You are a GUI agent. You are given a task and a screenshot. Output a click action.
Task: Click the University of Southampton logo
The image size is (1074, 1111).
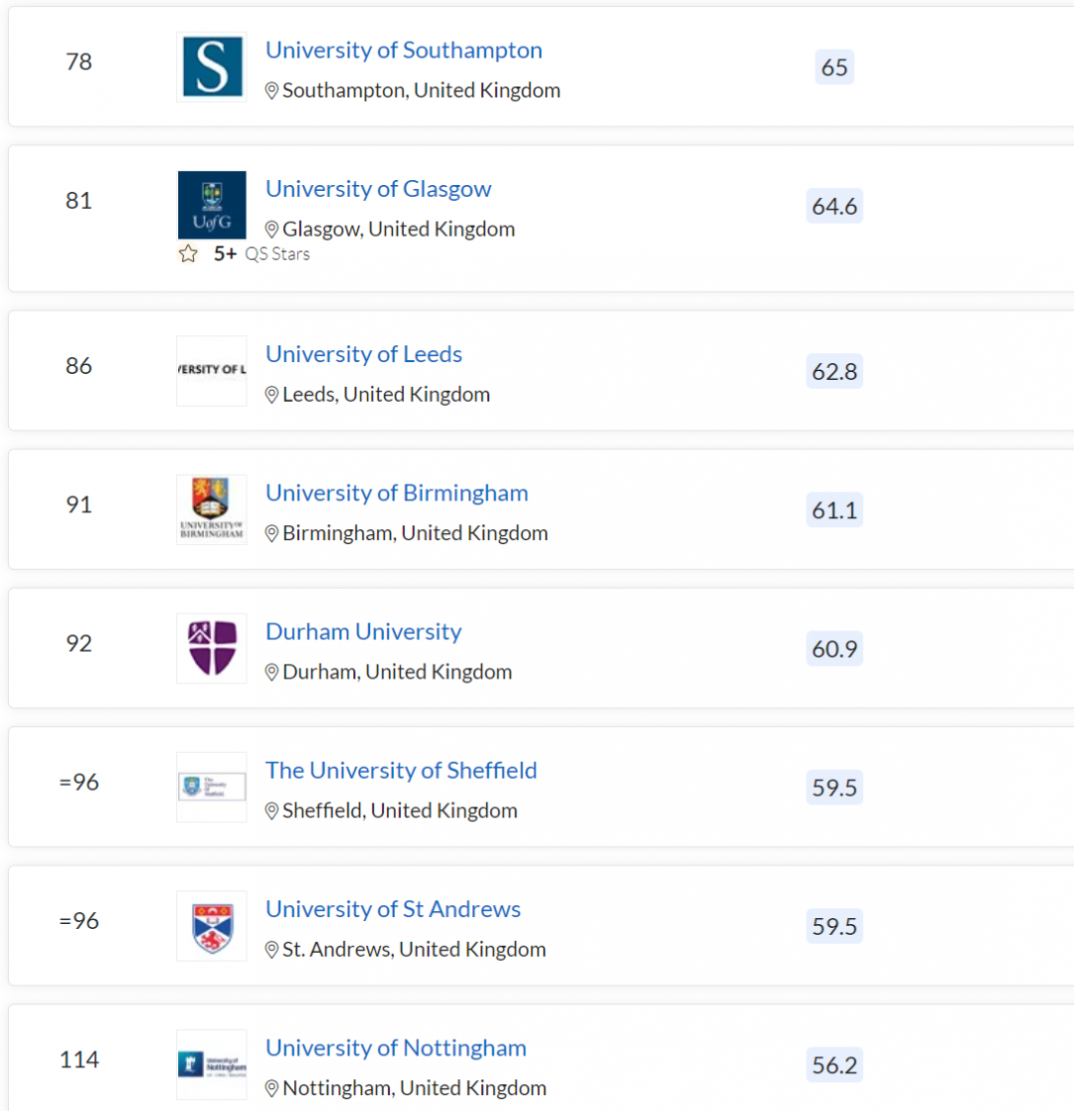point(212,67)
